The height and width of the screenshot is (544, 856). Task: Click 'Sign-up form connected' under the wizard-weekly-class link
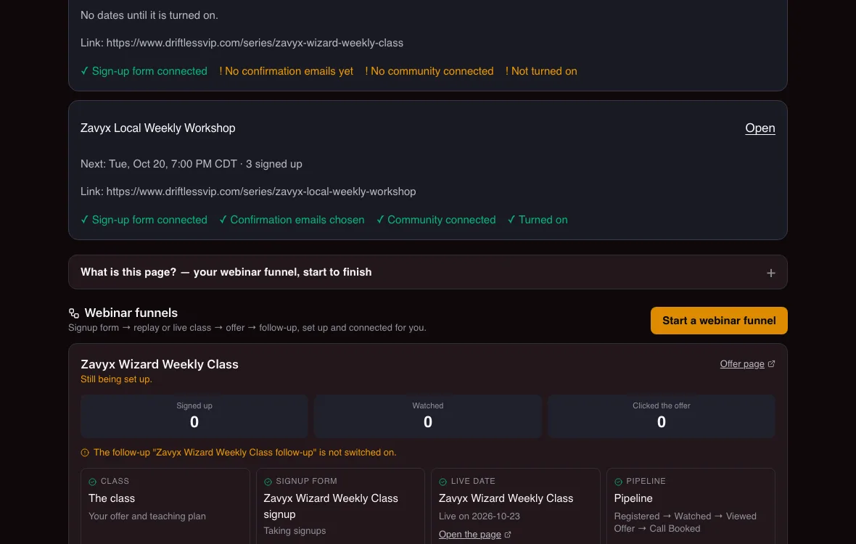tap(144, 71)
